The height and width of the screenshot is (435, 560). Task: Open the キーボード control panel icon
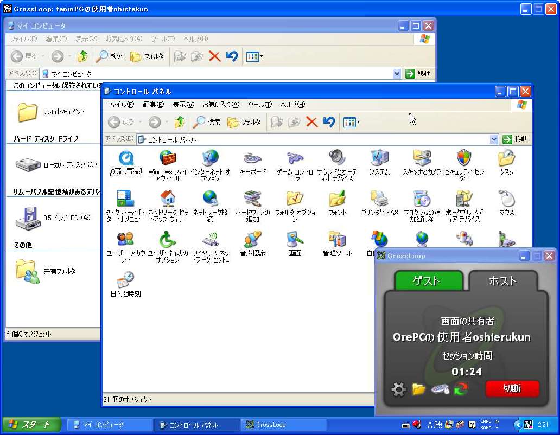click(252, 158)
